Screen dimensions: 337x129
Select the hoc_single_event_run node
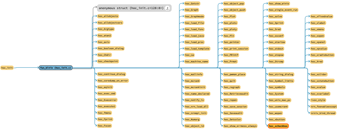click(x=283, y=10)
